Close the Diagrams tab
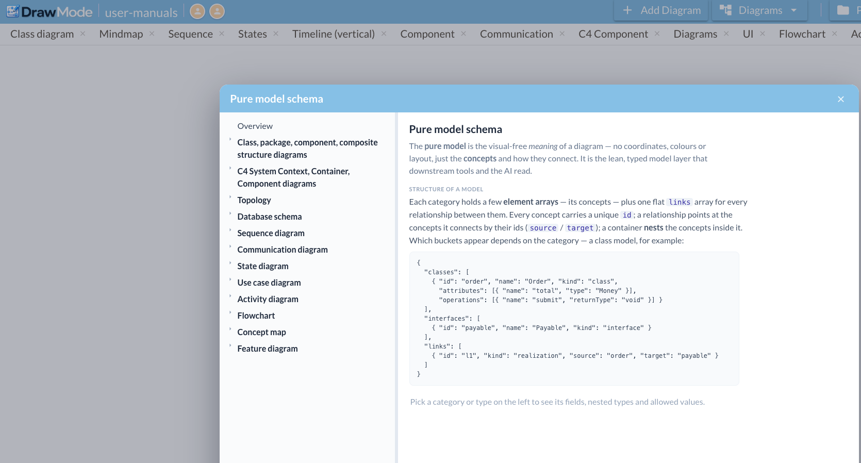861x463 pixels. click(726, 34)
